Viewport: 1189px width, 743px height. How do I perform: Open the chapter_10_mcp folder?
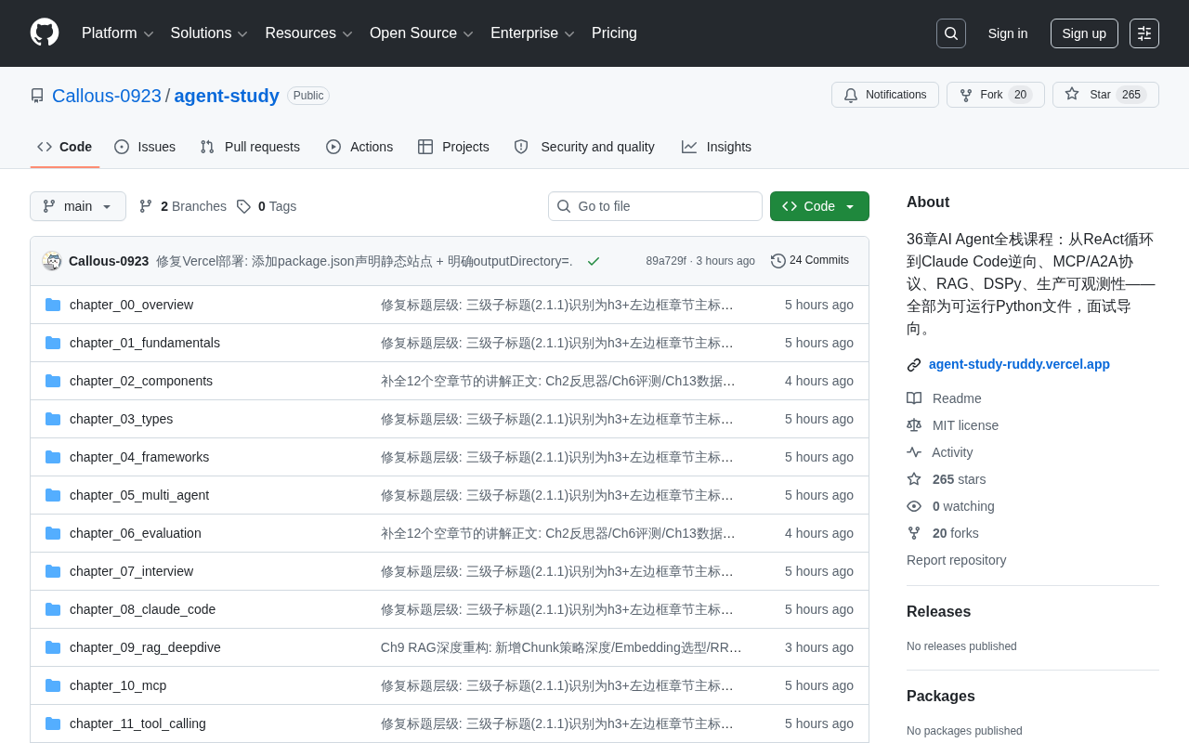click(118, 685)
